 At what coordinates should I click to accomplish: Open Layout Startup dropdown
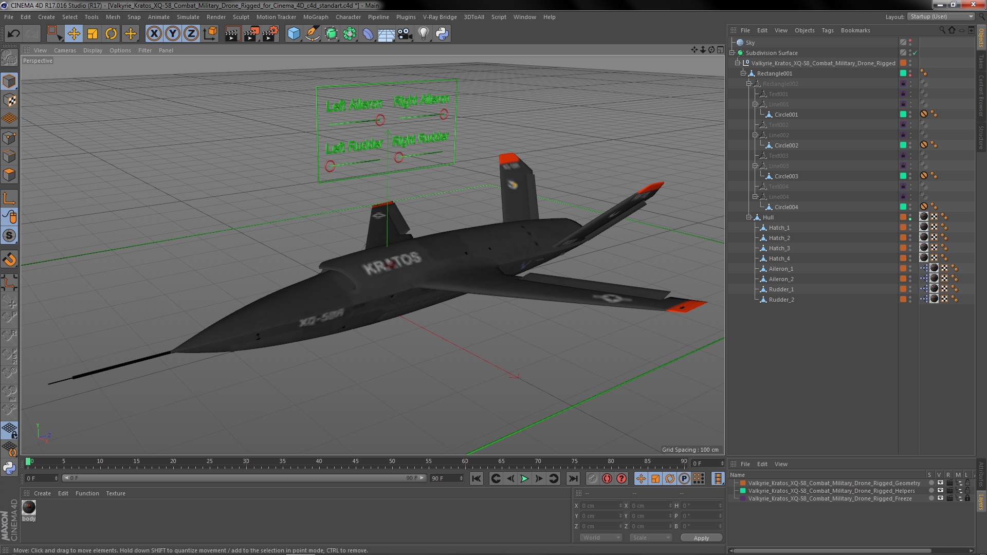pos(941,17)
